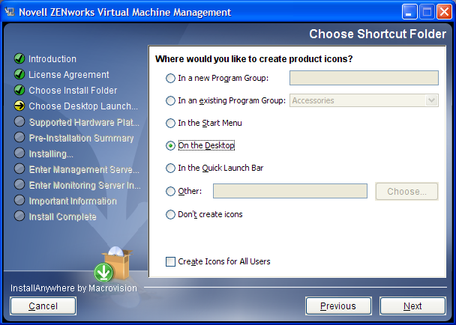Screen dimensions: 456x325
Task: Go back with the Previous button
Action: pyautogui.click(x=338, y=306)
